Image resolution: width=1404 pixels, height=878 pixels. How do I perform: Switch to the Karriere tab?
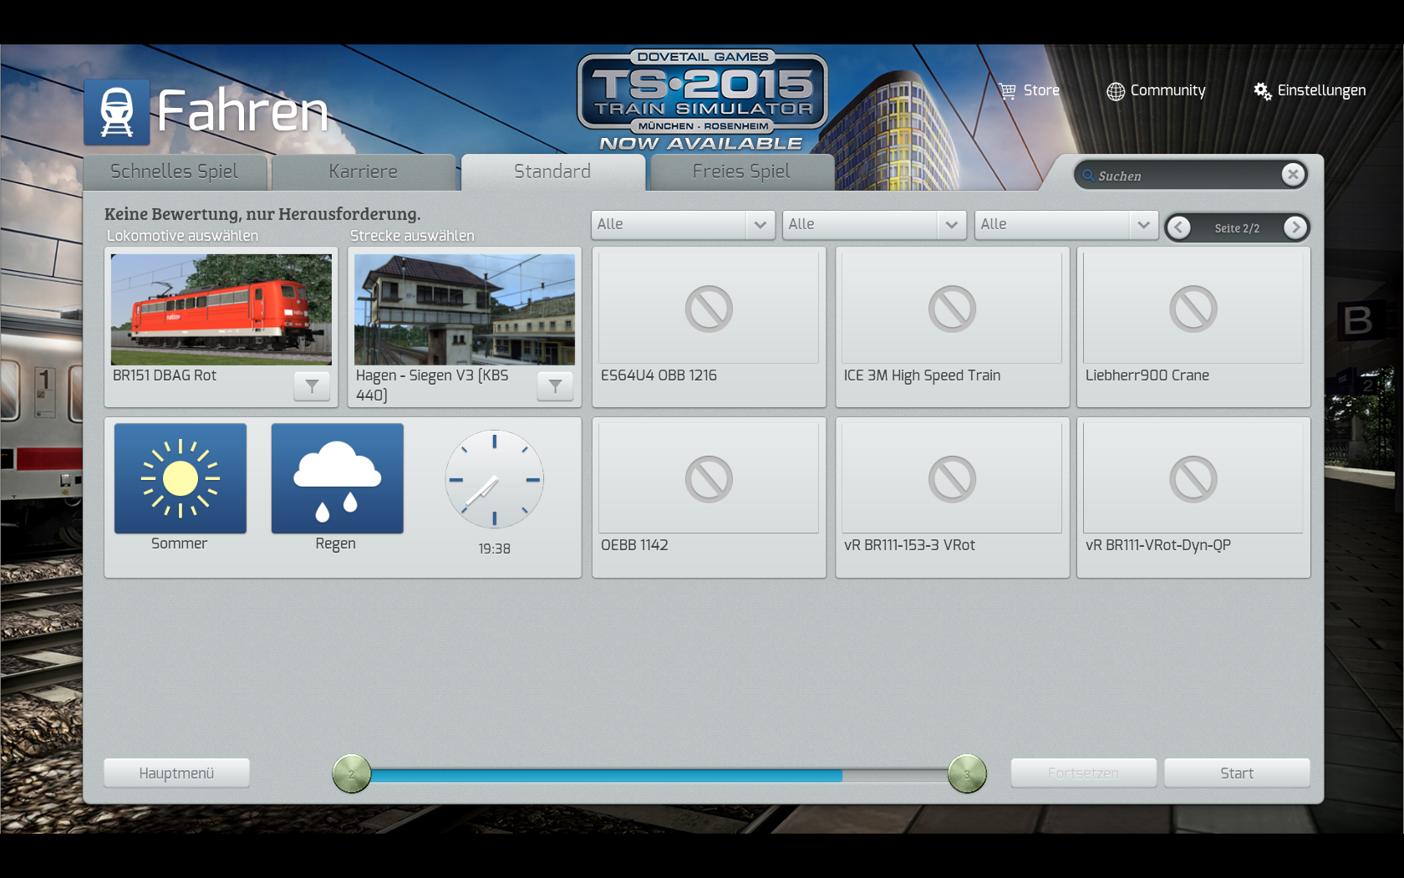coord(364,171)
